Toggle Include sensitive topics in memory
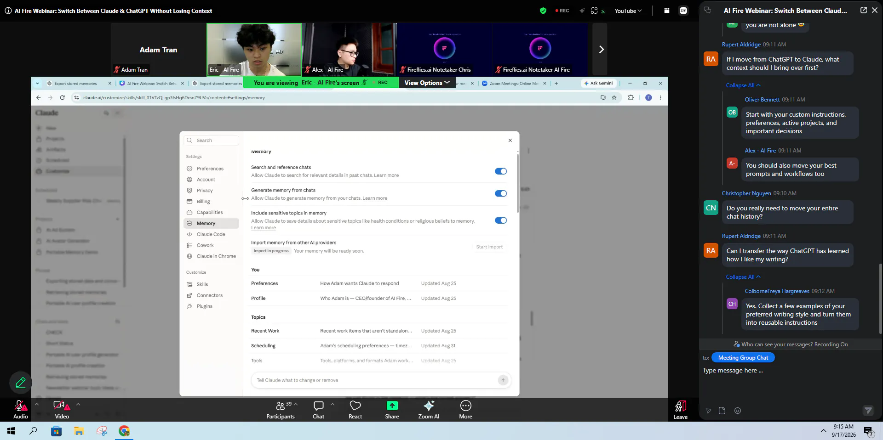Screen dimensions: 883x440 pos(500,220)
